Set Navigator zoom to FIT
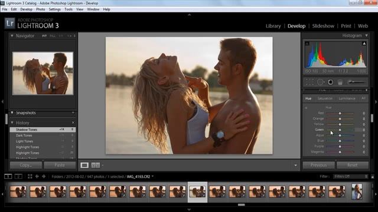 click(x=44, y=36)
